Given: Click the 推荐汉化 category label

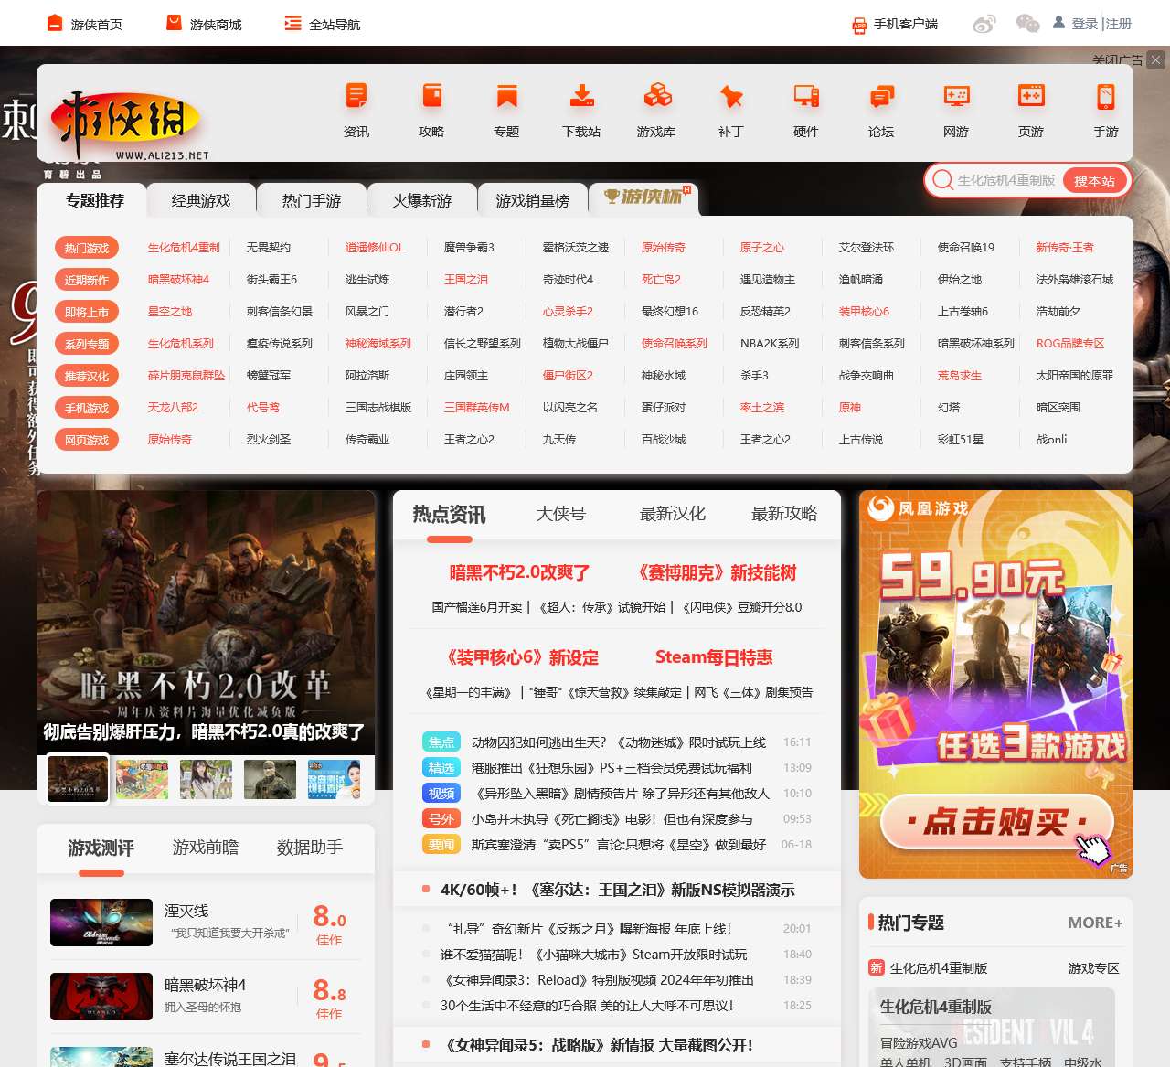Looking at the screenshot, I should (x=86, y=376).
